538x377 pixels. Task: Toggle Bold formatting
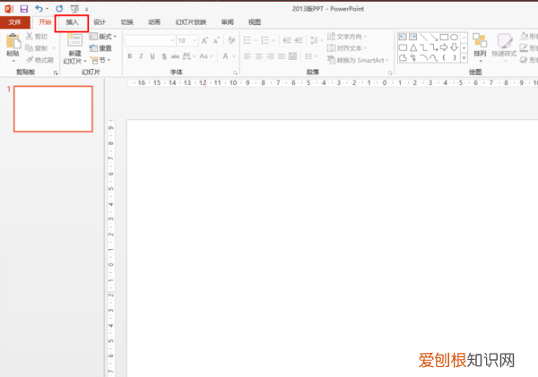coord(130,56)
